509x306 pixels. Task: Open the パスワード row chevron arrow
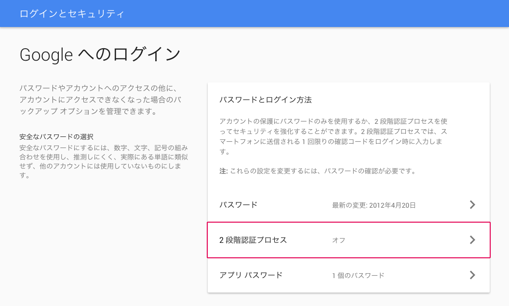[x=472, y=205]
